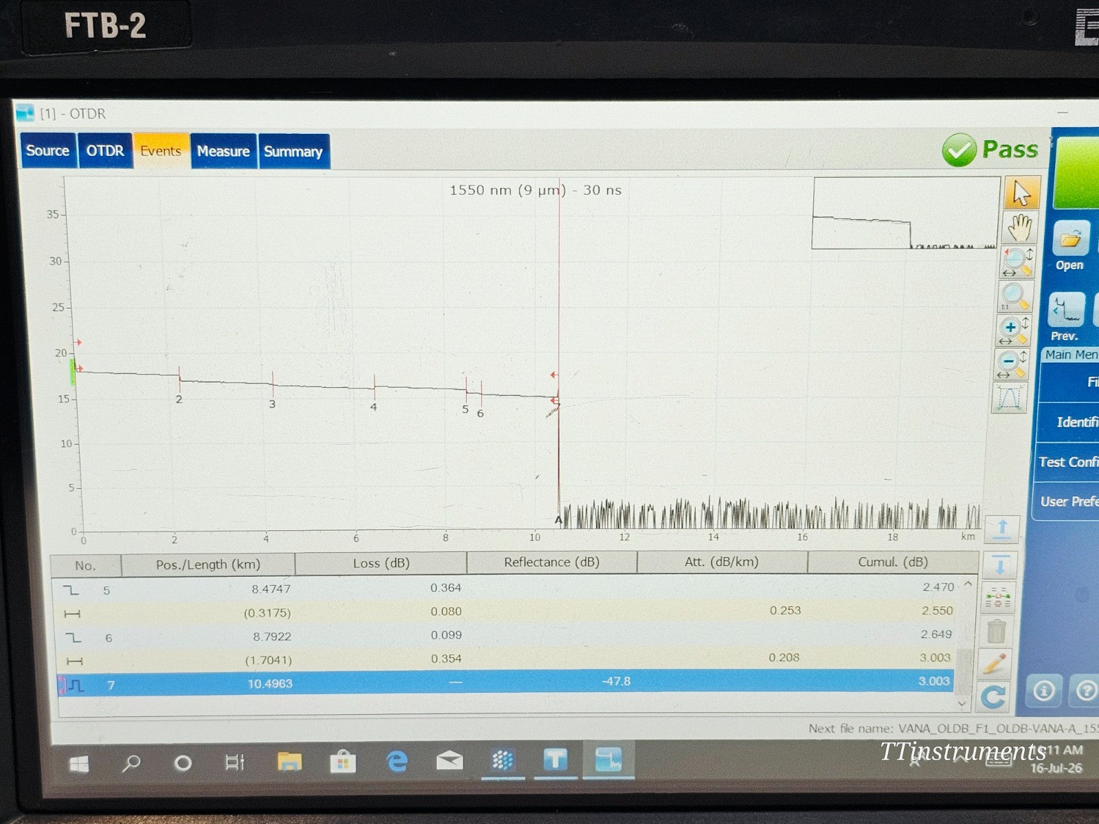The width and height of the screenshot is (1099, 824).
Task: Open a trace file with Open icon
Action: coord(1070,246)
